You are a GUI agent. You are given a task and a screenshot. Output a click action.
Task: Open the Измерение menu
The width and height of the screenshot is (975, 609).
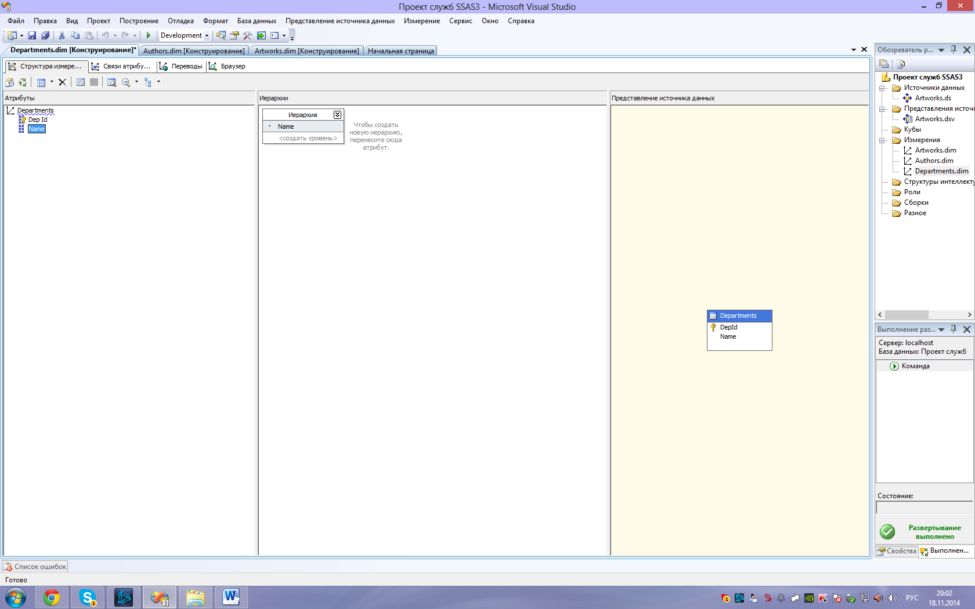coord(422,21)
